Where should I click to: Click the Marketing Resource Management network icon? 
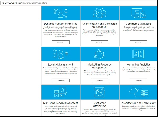(x=100, y=55)
